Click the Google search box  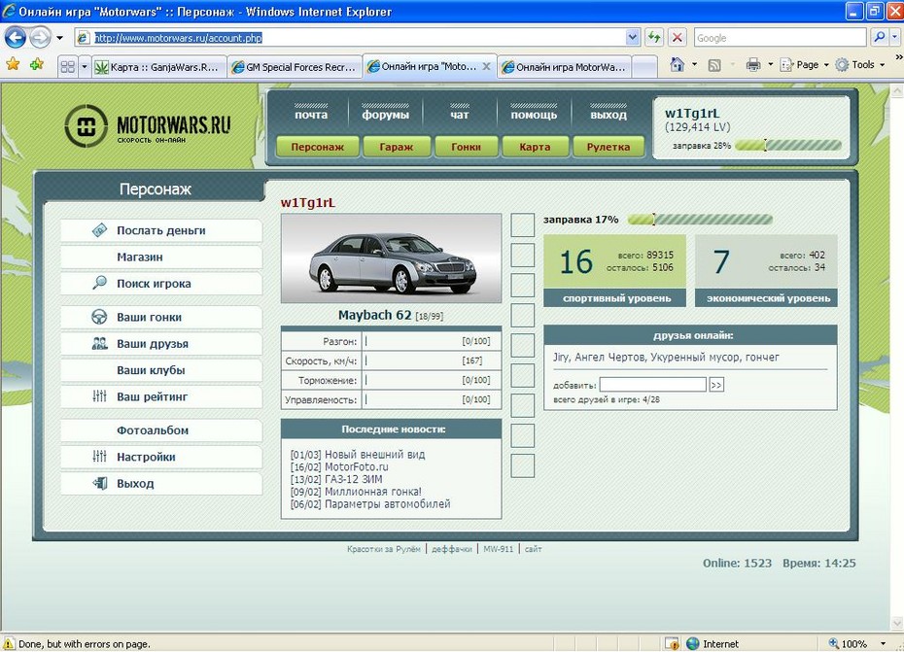tap(780, 38)
